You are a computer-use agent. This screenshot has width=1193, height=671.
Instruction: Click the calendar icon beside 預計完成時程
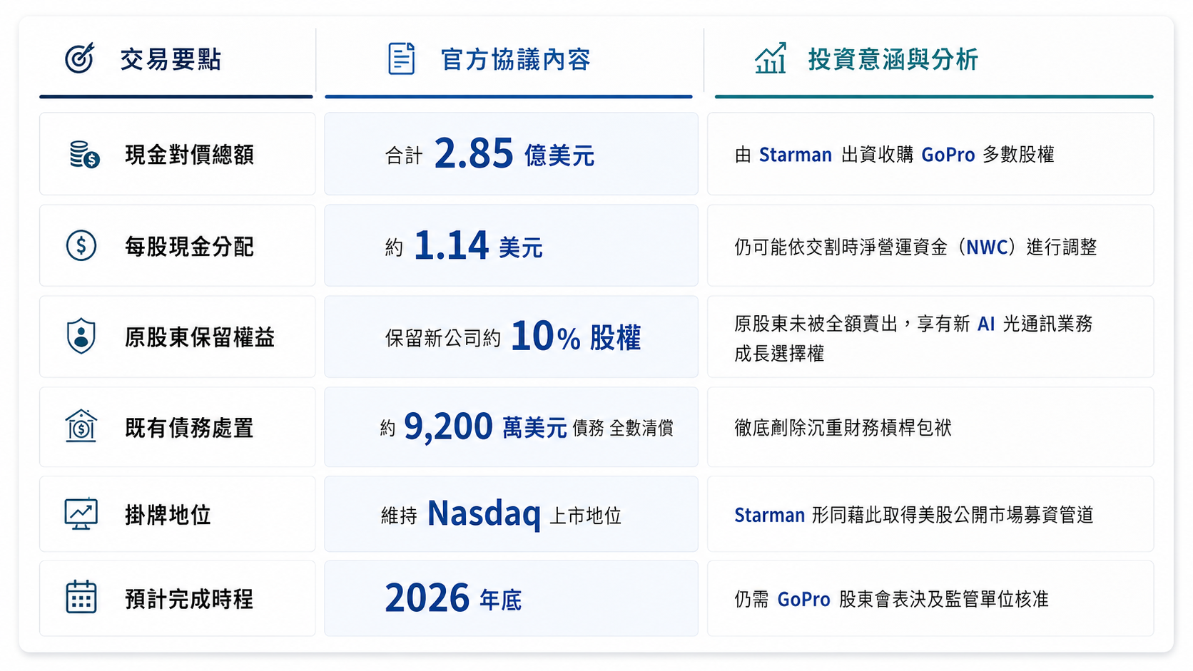[81, 597]
